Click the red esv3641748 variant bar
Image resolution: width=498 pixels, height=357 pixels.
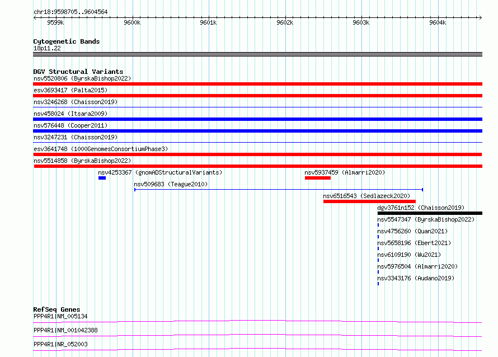(x=257, y=154)
